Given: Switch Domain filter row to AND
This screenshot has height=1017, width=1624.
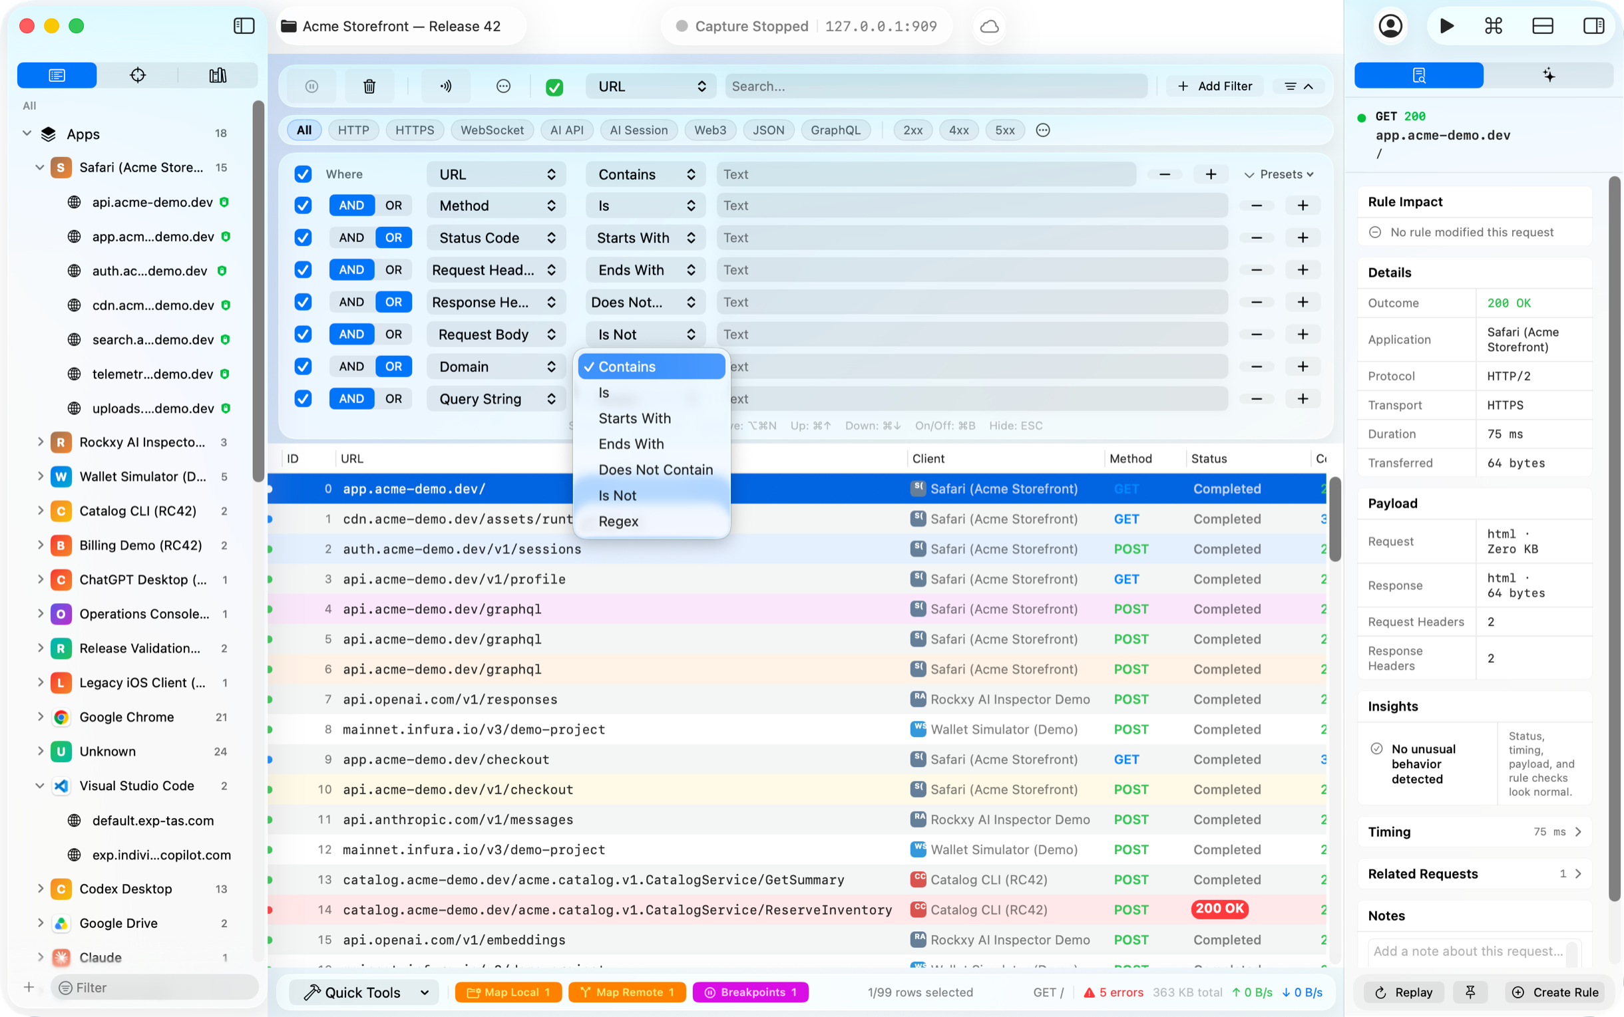Looking at the screenshot, I should (x=351, y=366).
